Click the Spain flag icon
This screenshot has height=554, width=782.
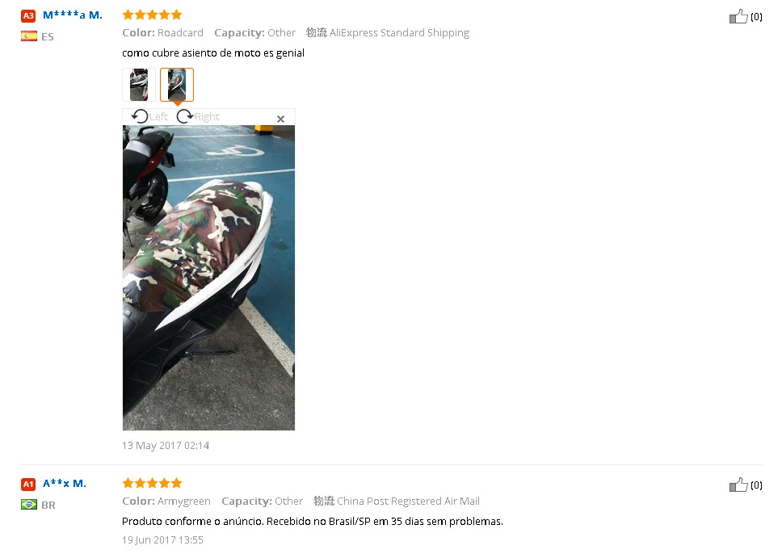(x=29, y=36)
